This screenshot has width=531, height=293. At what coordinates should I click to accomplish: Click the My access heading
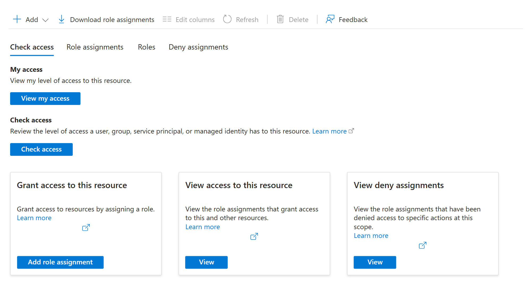[x=26, y=70]
